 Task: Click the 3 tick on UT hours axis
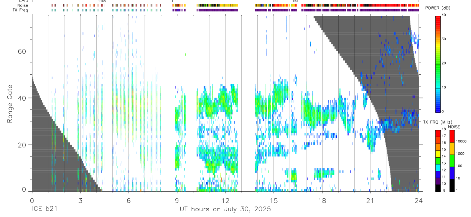point(80,201)
